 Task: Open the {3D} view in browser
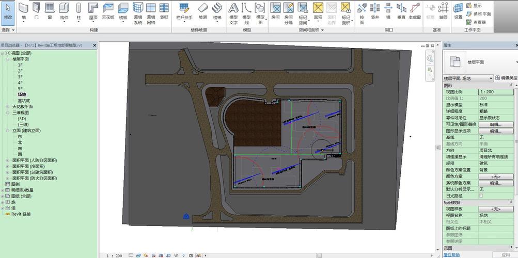pos(22,119)
